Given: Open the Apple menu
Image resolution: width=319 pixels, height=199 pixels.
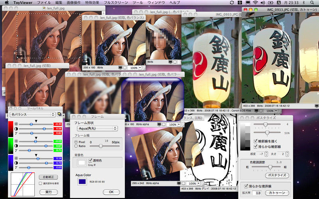Looking at the screenshot, I should (x=6, y=2).
